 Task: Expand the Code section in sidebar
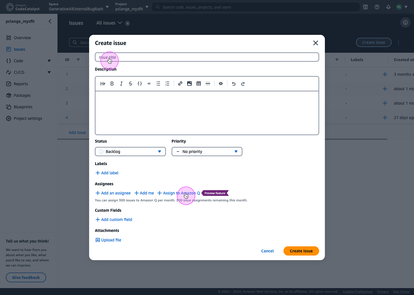tap(49, 61)
